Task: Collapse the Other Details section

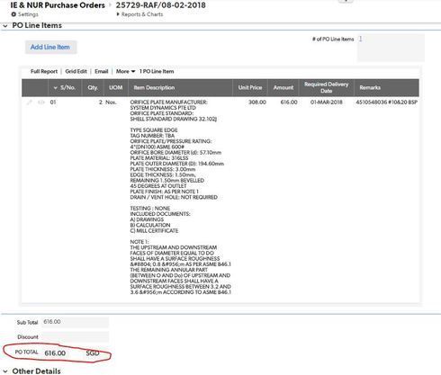Action: pyautogui.click(x=5, y=371)
